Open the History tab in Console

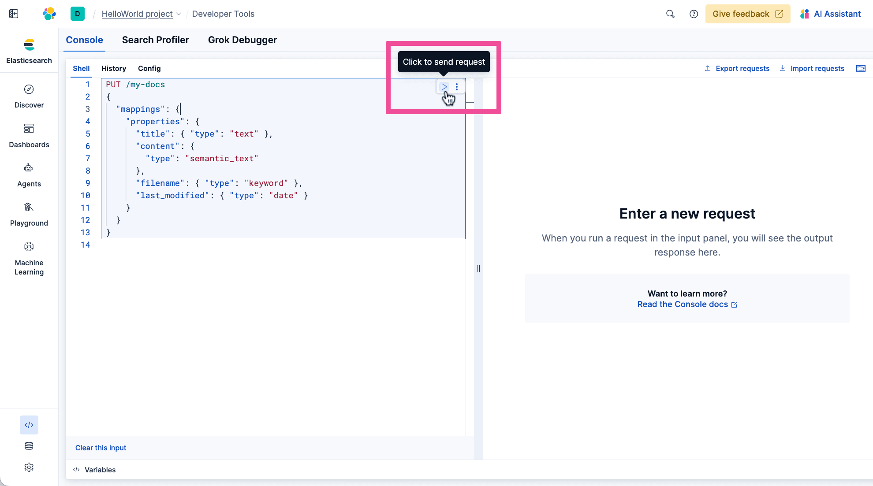point(113,68)
